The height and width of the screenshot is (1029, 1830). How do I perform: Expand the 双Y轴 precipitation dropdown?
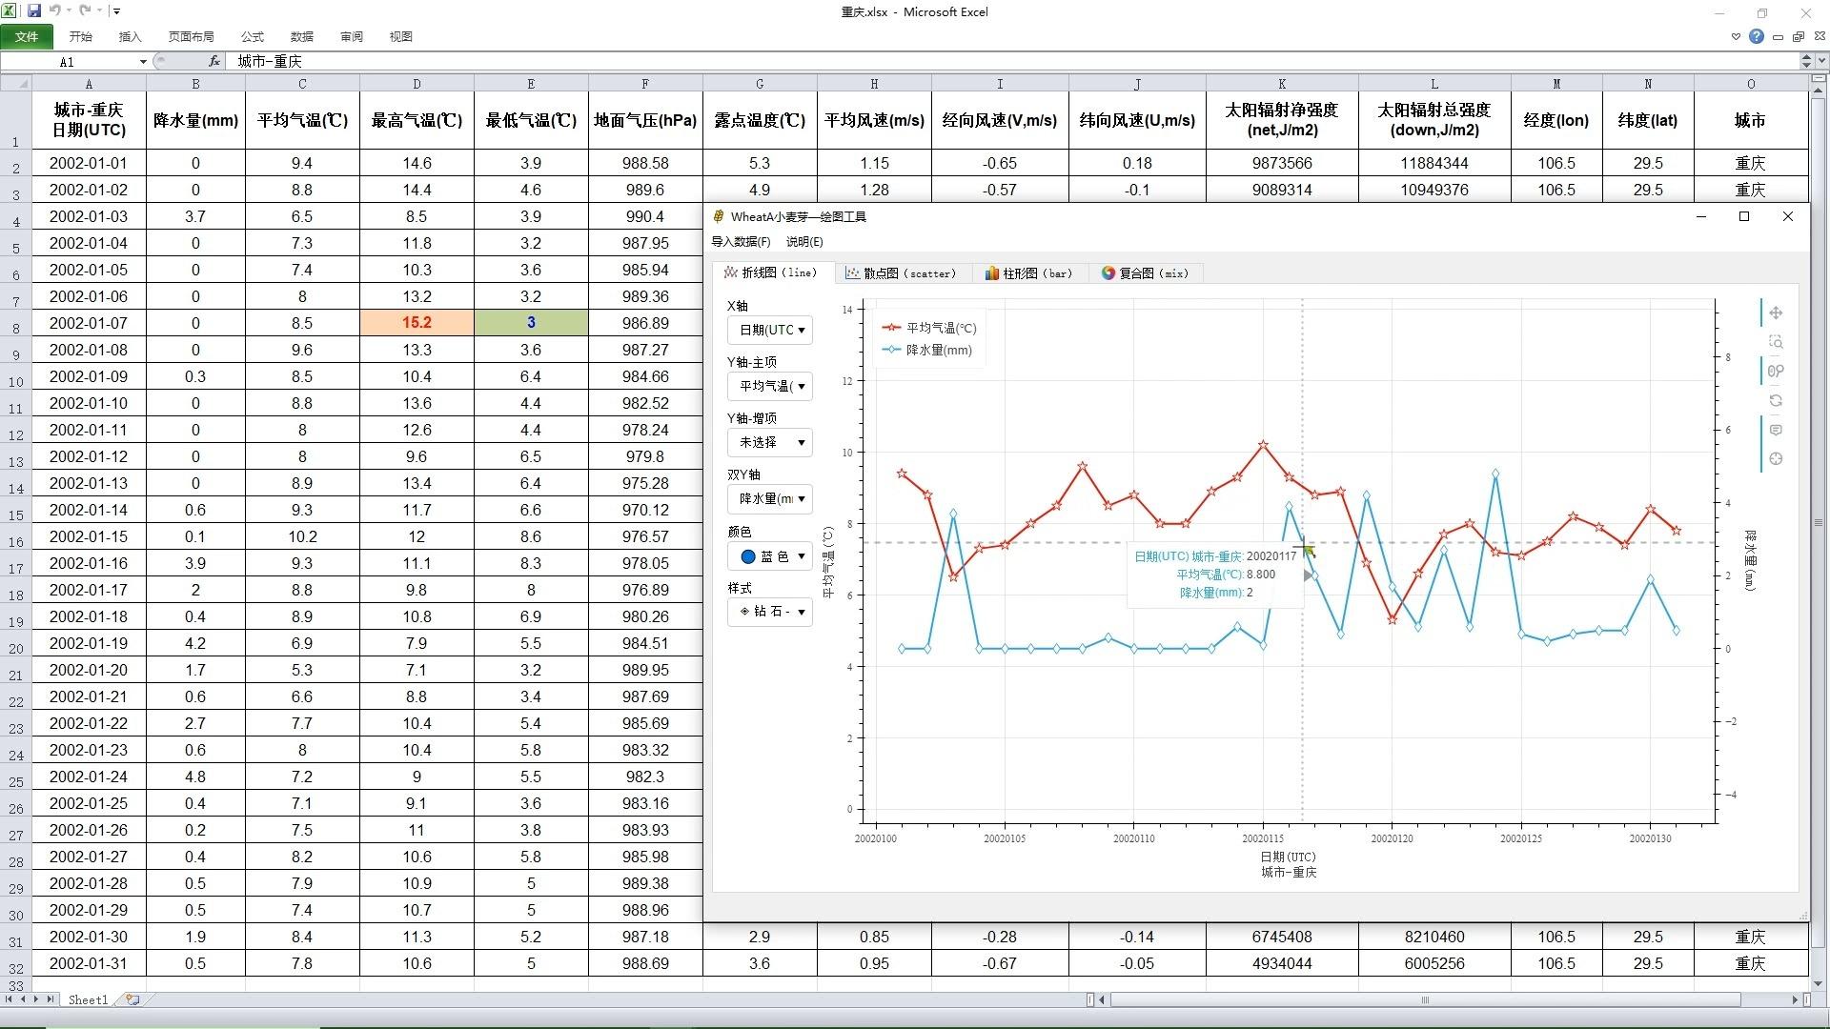[770, 498]
